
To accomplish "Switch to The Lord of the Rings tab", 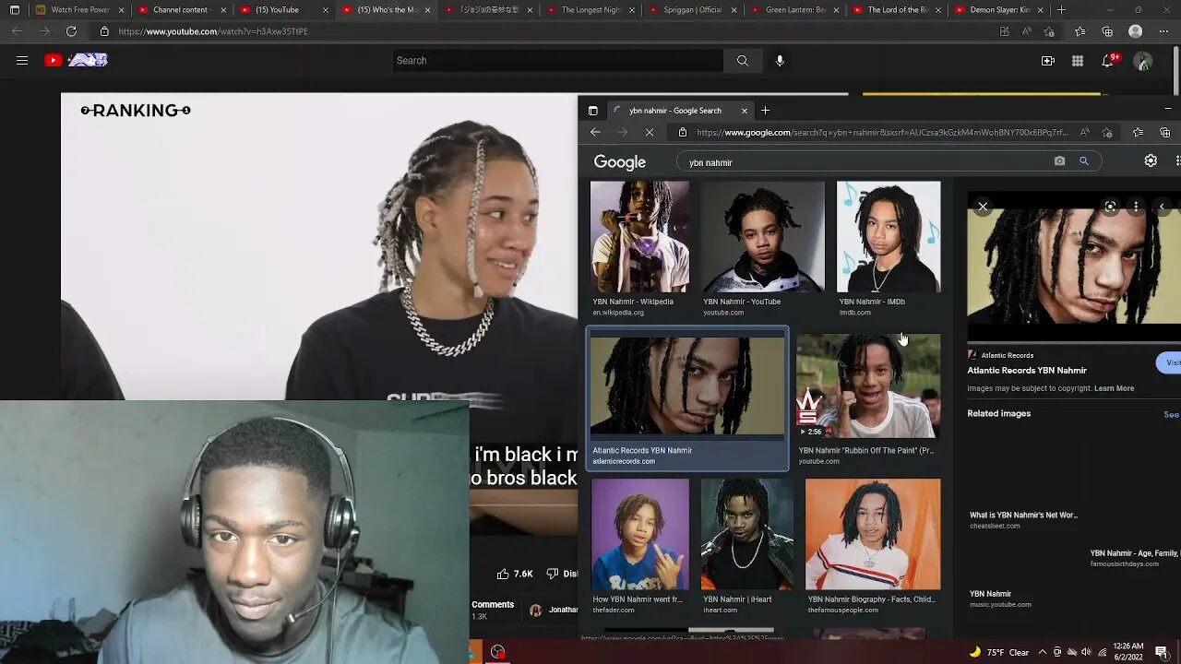I will click(895, 10).
